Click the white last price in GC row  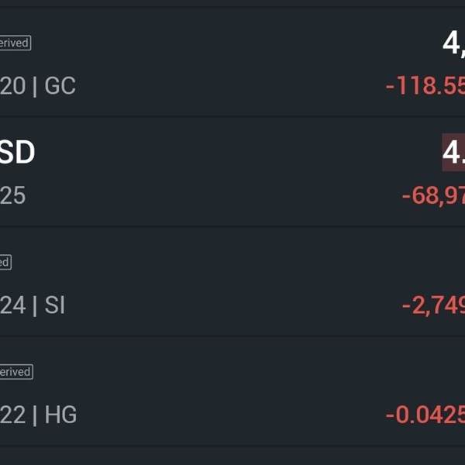tap(453, 43)
